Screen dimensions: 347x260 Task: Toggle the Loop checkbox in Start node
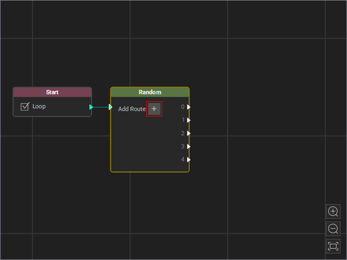24,107
